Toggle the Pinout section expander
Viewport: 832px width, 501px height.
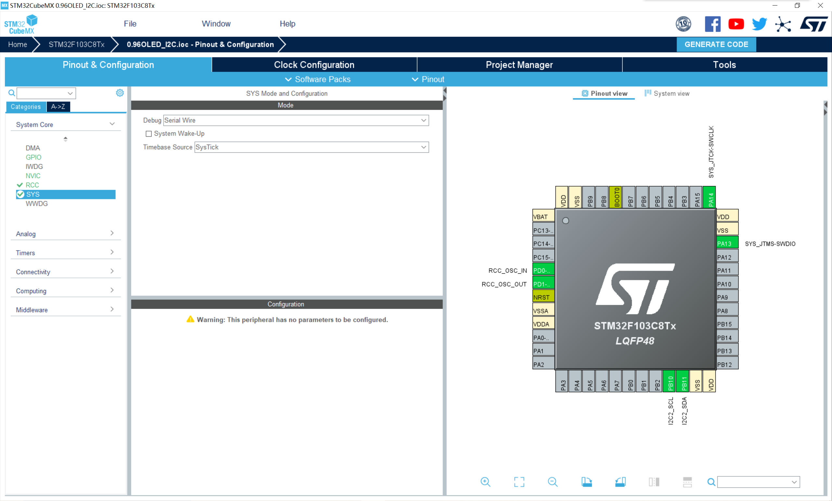(428, 79)
